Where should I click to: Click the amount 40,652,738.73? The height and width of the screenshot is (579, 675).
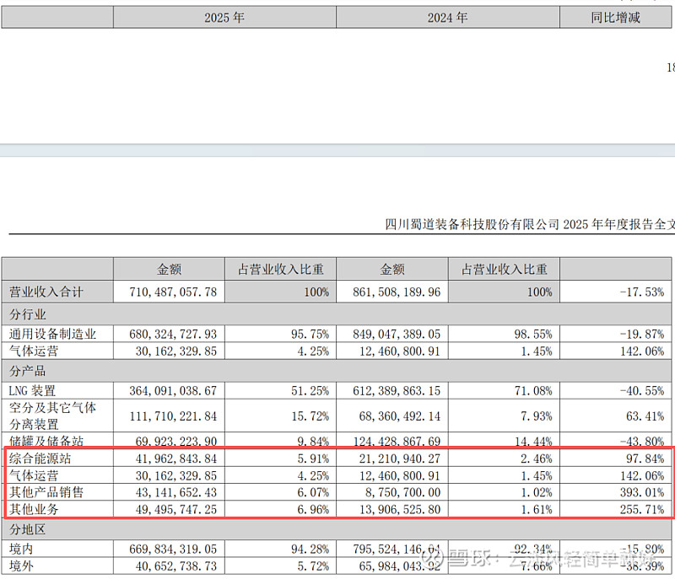tap(176, 566)
